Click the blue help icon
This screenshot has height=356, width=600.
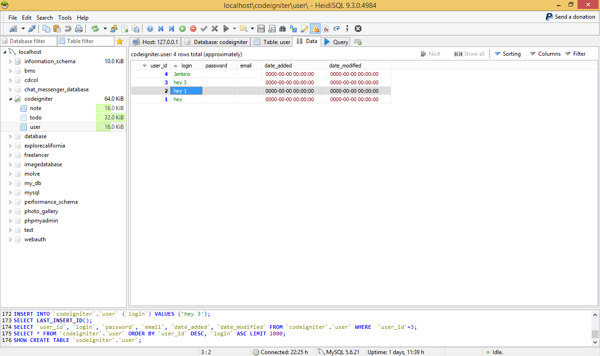tap(150, 29)
